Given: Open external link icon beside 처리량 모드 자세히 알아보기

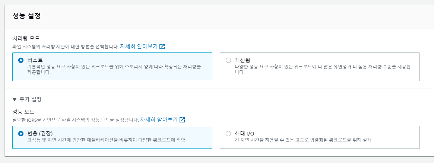Looking at the screenshot, I should tap(162, 47).
